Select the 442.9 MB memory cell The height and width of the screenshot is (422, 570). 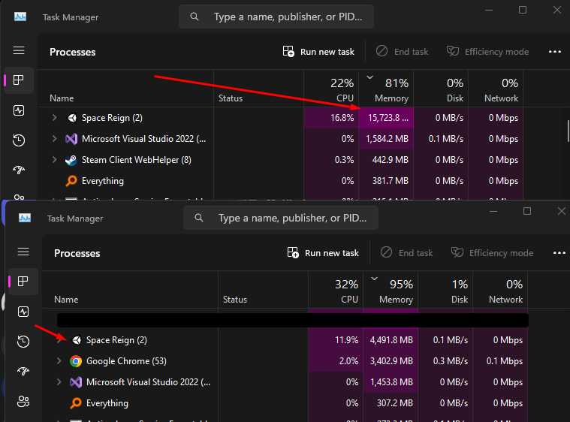point(386,160)
